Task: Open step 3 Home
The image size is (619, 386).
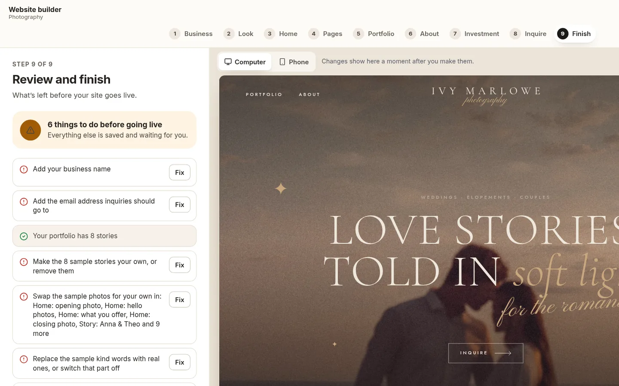Action: point(281,34)
